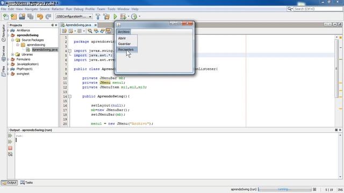
Task: Open the Services side tab
Action: (x=4, y=53)
